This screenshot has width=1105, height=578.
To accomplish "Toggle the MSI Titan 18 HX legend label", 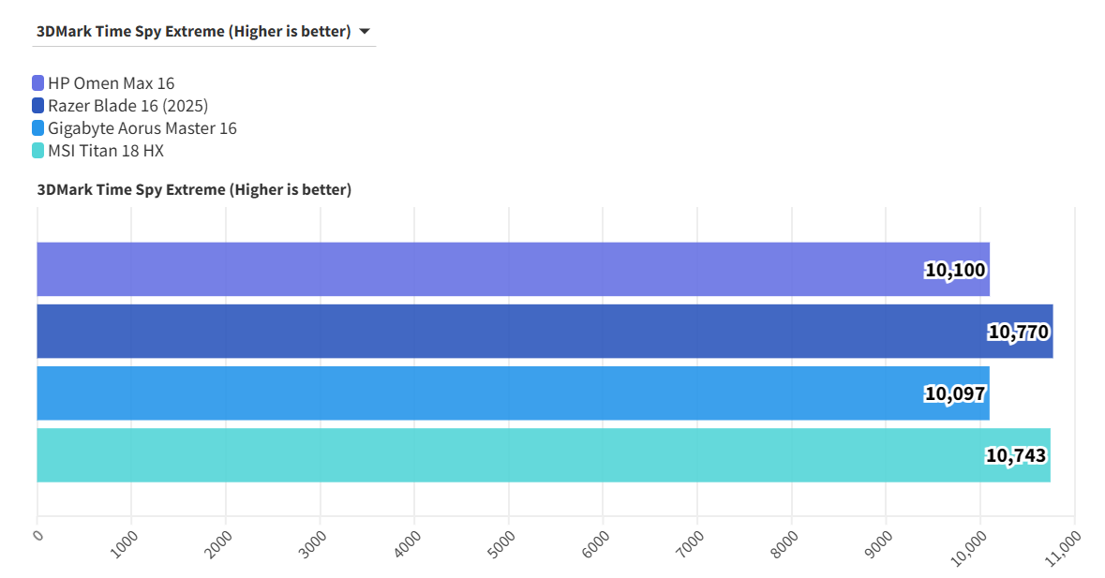I will [106, 151].
